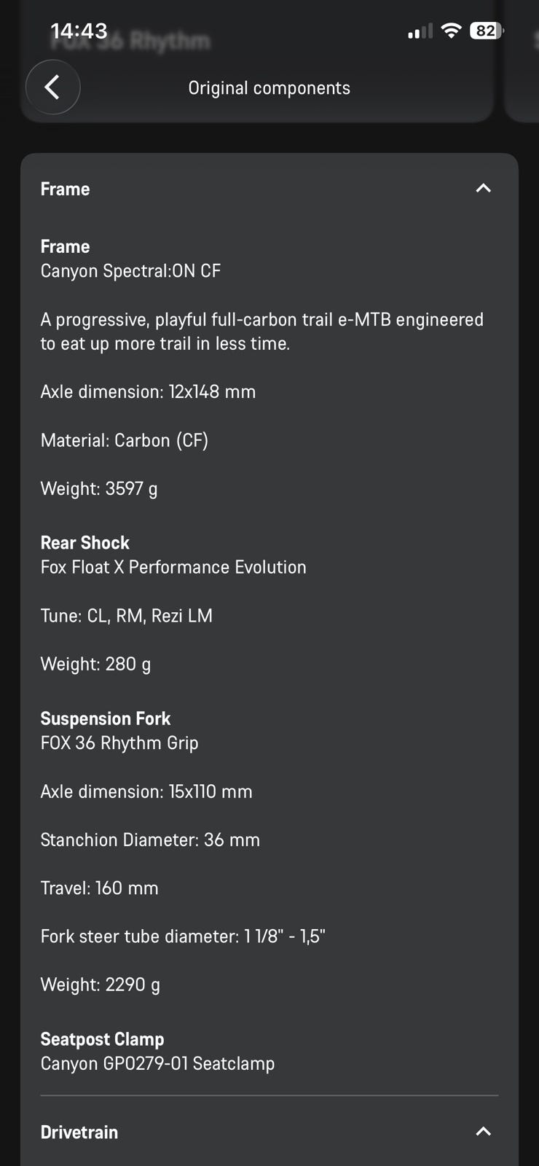Tap the Suspension Fork heading

(106, 719)
